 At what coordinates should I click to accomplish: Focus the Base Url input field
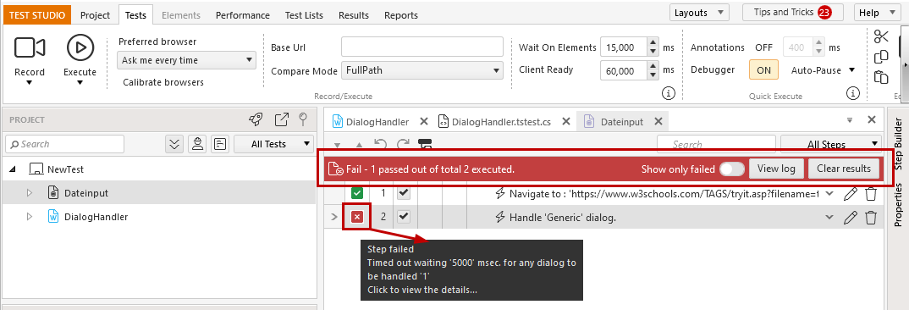(422, 47)
